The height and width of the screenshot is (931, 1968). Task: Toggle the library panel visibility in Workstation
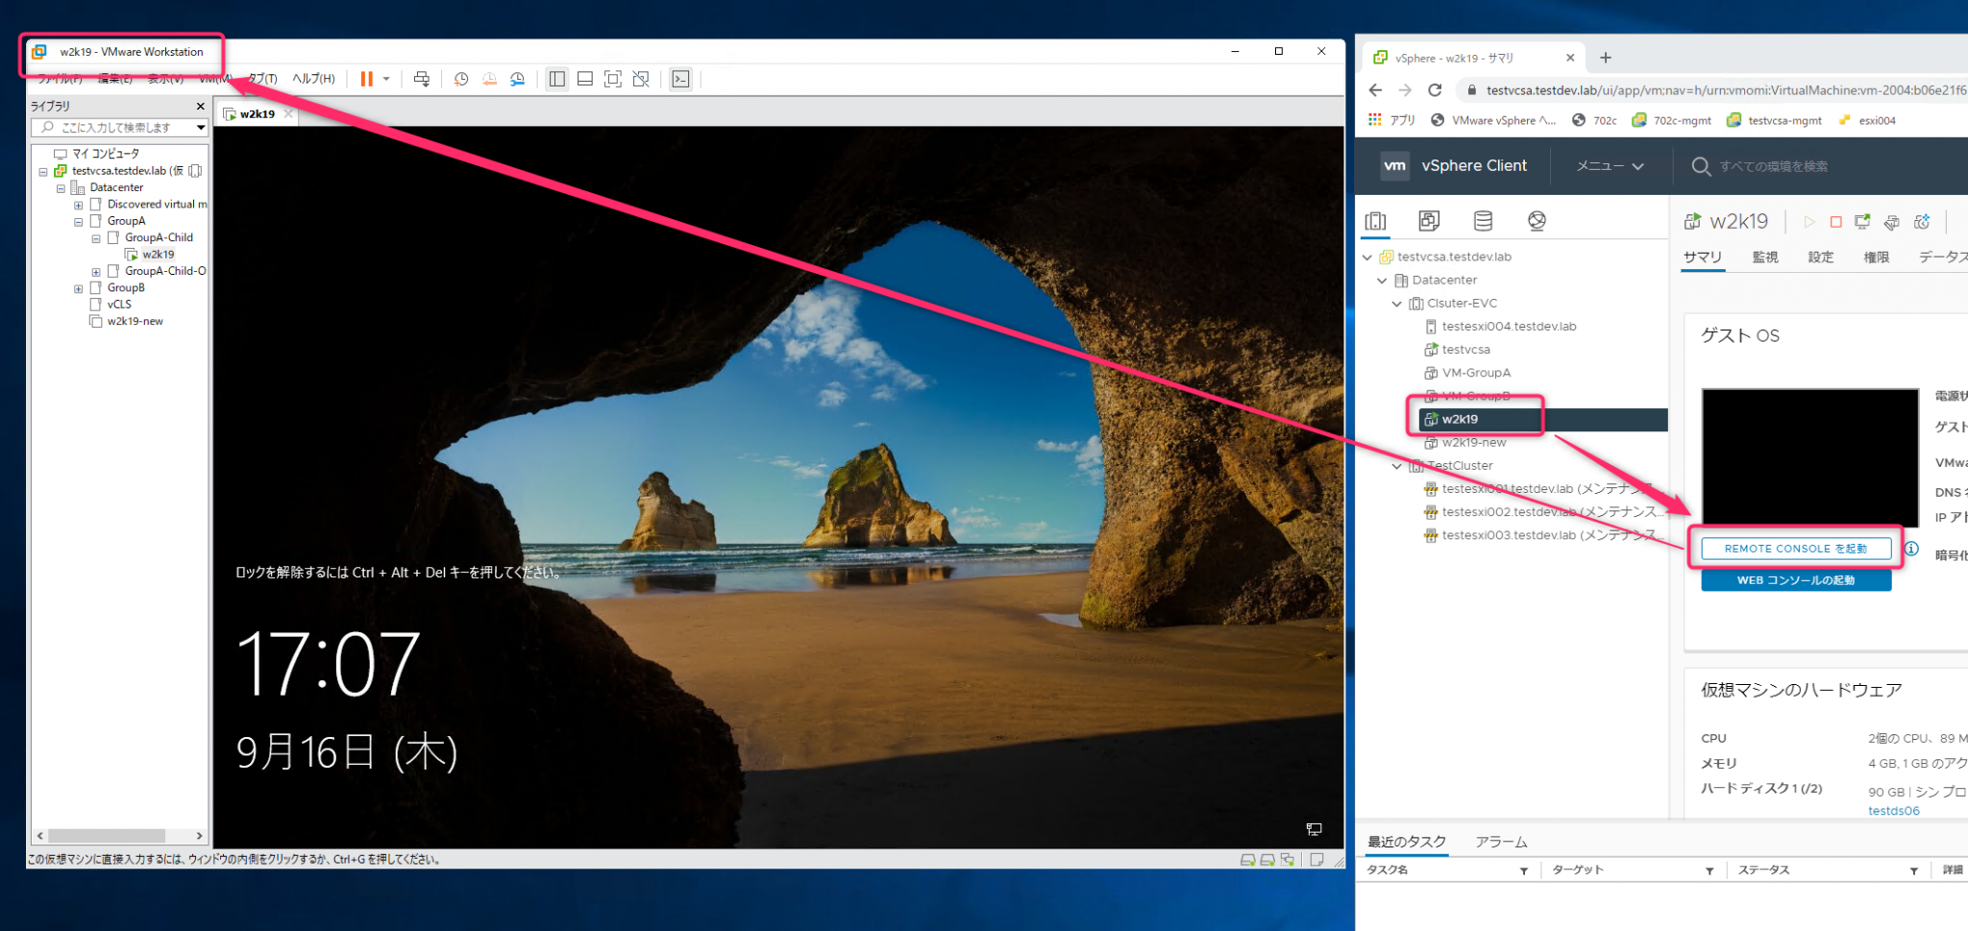pyautogui.click(x=556, y=79)
